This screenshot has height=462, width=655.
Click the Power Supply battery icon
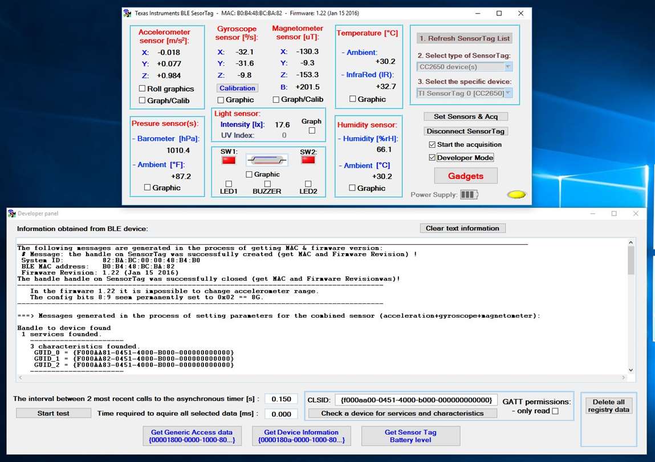point(469,194)
